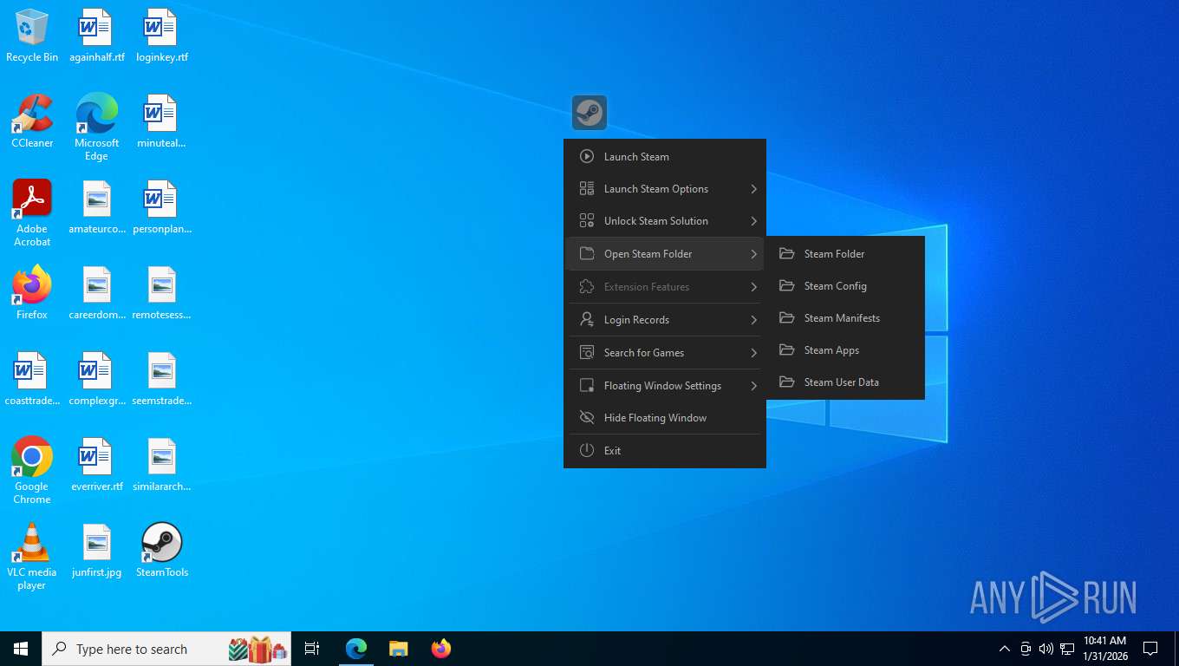
Task: Select the everriver.rtf file
Action: [96, 466]
